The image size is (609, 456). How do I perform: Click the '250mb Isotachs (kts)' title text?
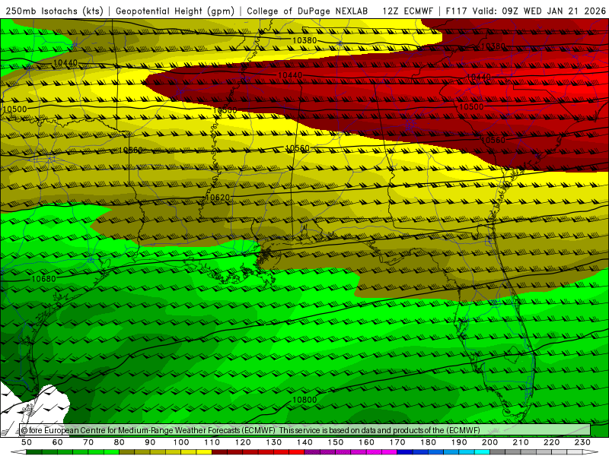pyautogui.click(x=54, y=11)
